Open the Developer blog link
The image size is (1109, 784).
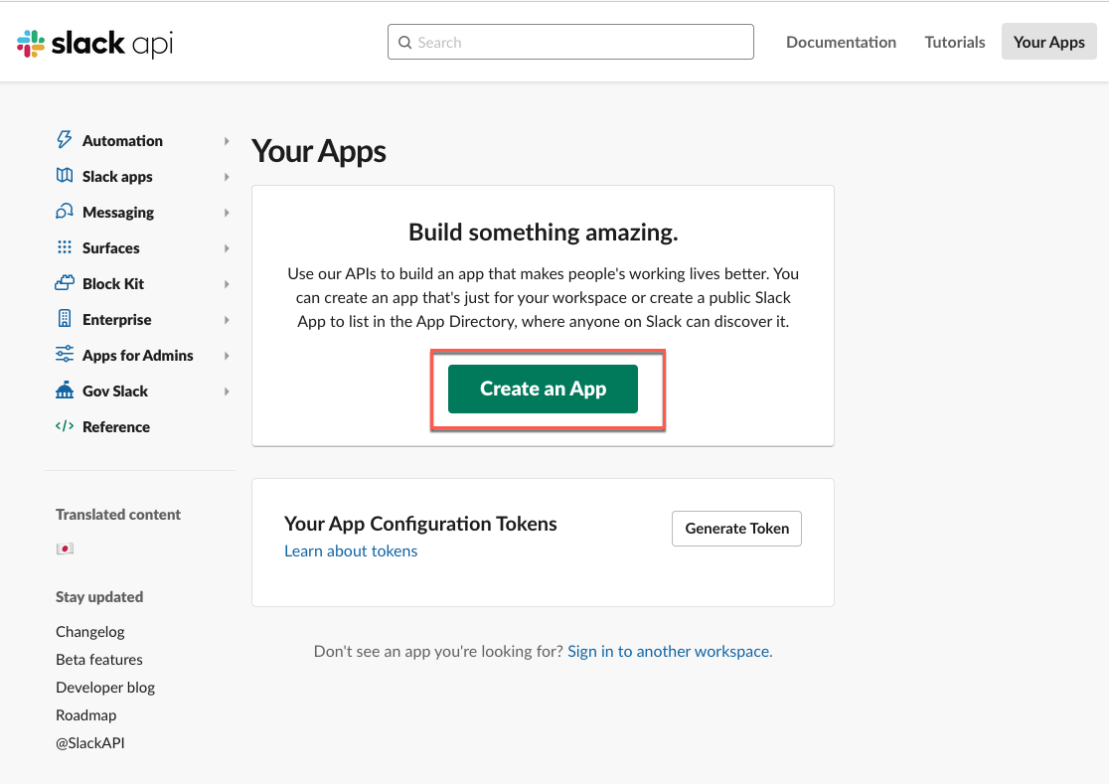(x=105, y=688)
